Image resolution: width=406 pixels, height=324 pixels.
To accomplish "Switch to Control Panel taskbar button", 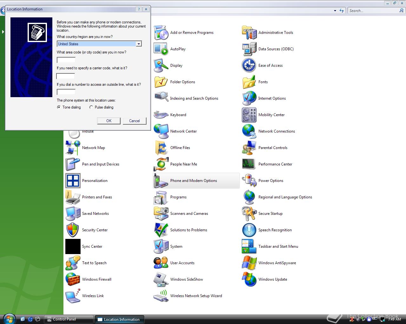I will (x=69, y=319).
